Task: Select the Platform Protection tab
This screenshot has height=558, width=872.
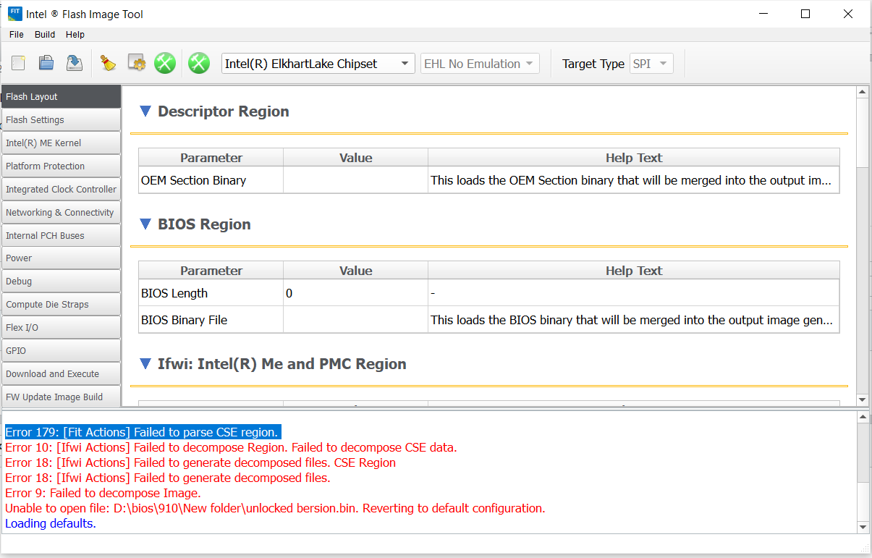Action: pyautogui.click(x=61, y=166)
